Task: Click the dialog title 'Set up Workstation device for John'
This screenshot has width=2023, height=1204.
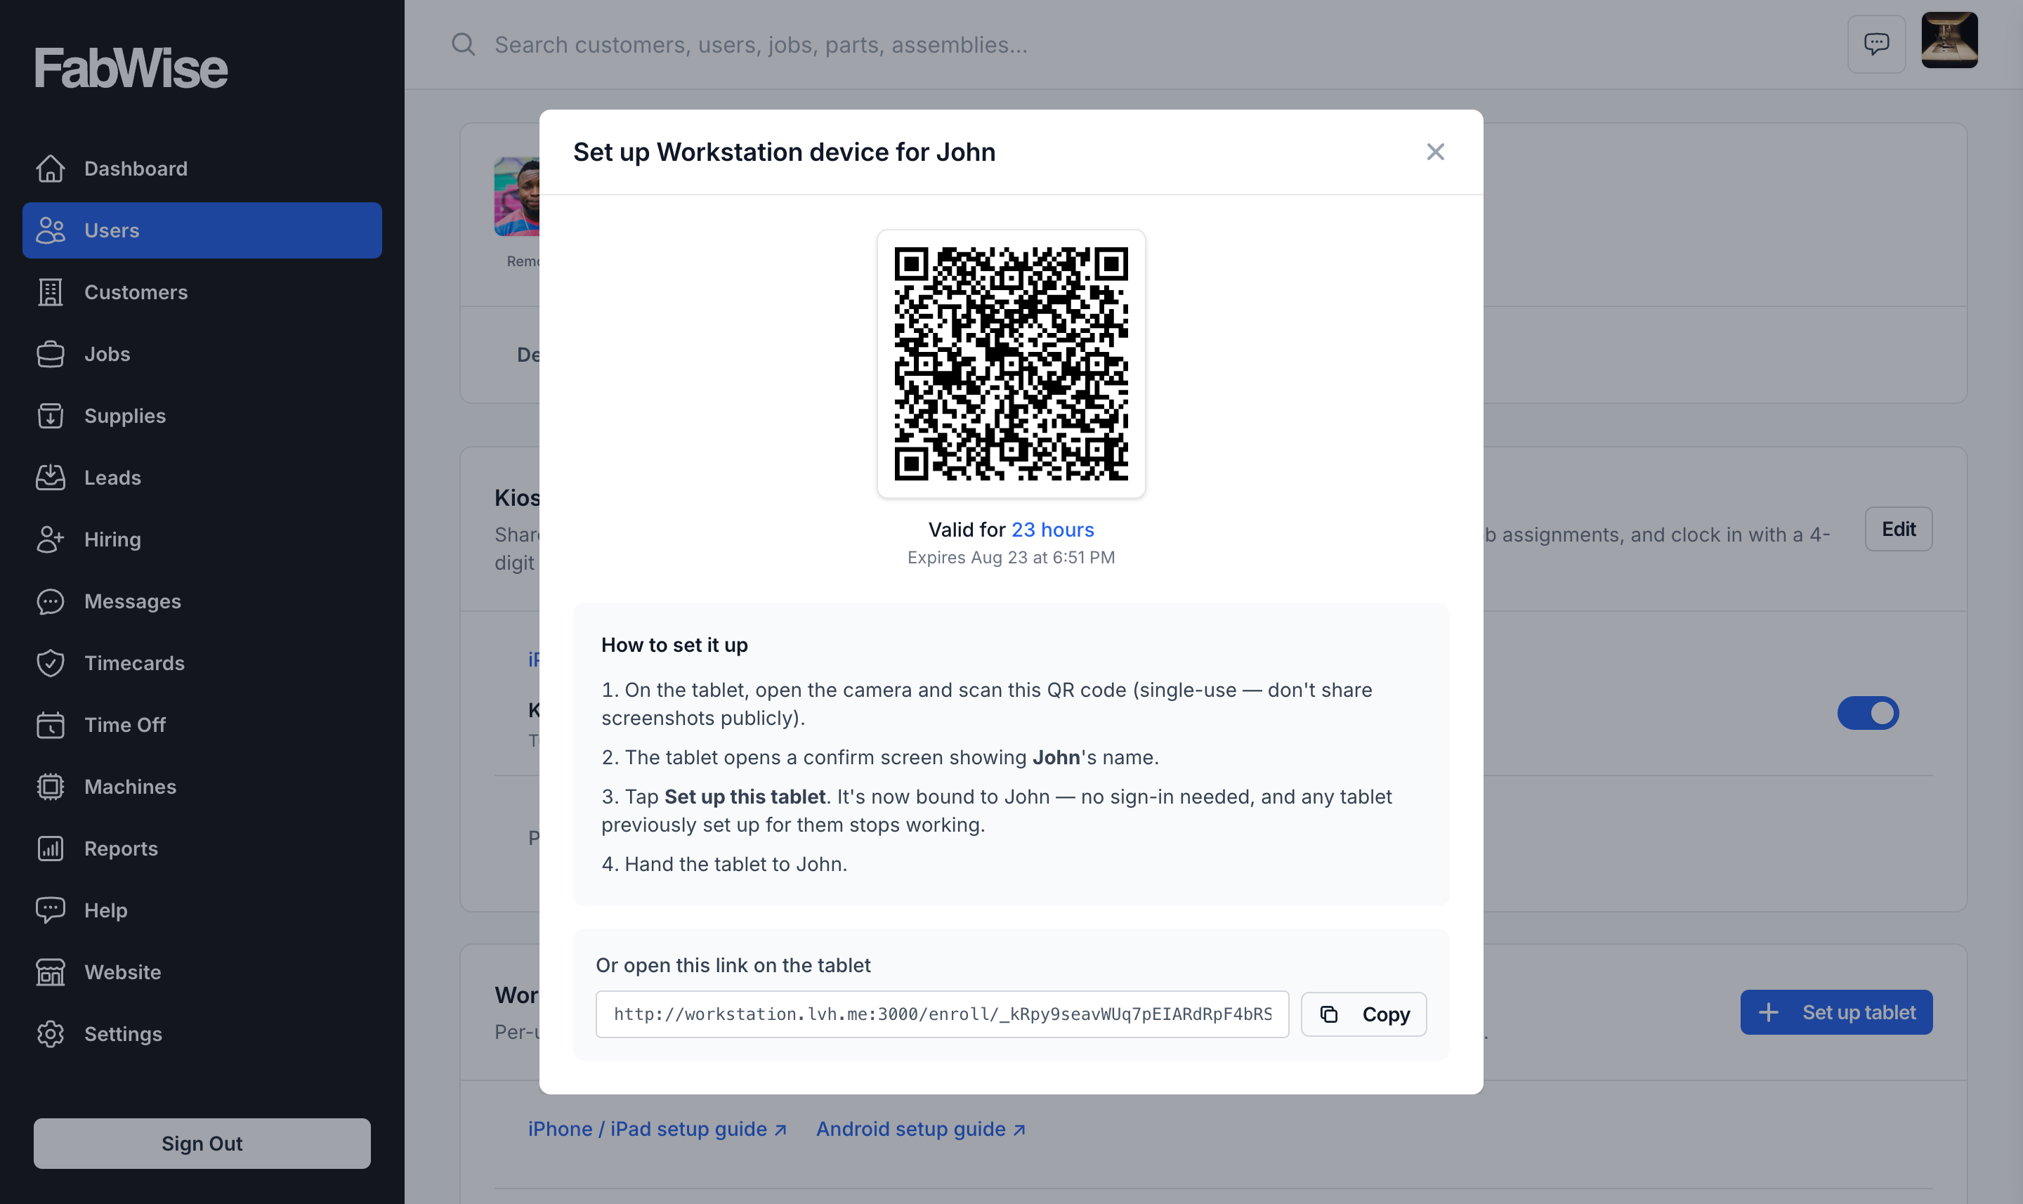Action: [784, 152]
